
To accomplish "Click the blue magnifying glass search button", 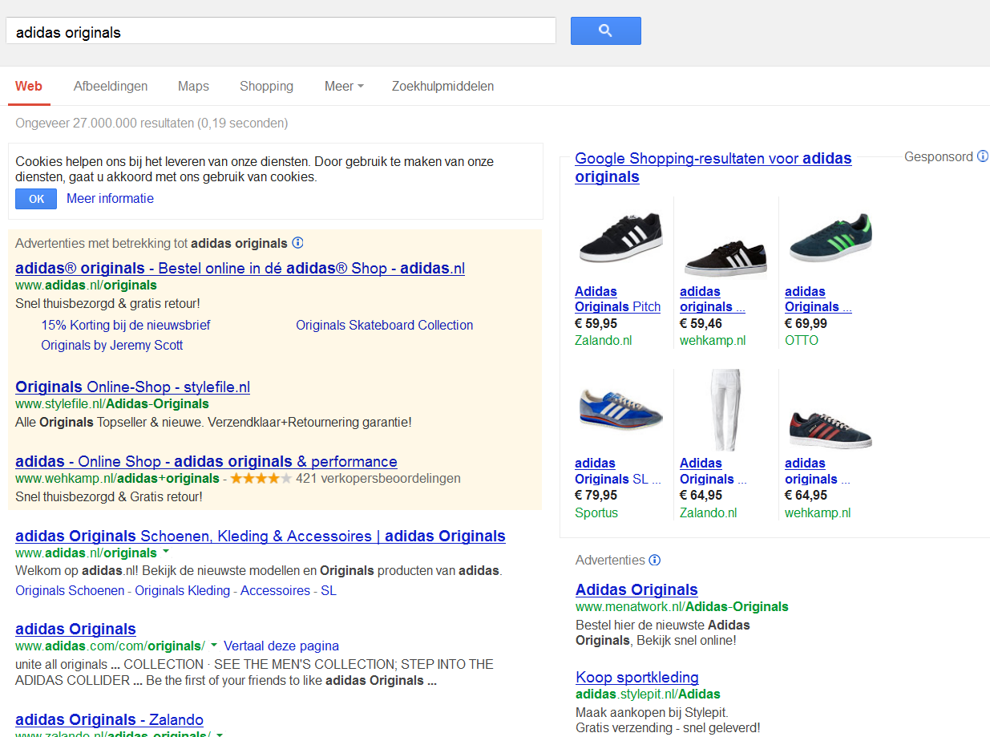I will click(x=605, y=30).
